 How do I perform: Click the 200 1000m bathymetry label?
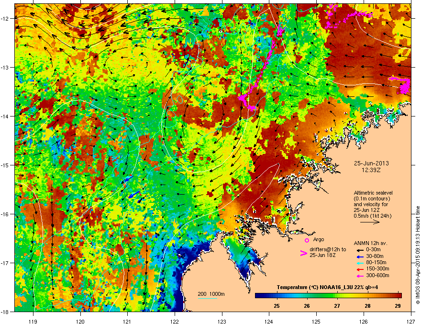coord(211,294)
